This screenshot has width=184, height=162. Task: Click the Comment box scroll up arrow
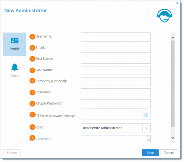148,140
